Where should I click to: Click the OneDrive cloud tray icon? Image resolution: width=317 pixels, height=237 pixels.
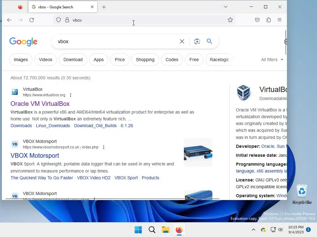pyautogui.click(x=263, y=230)
